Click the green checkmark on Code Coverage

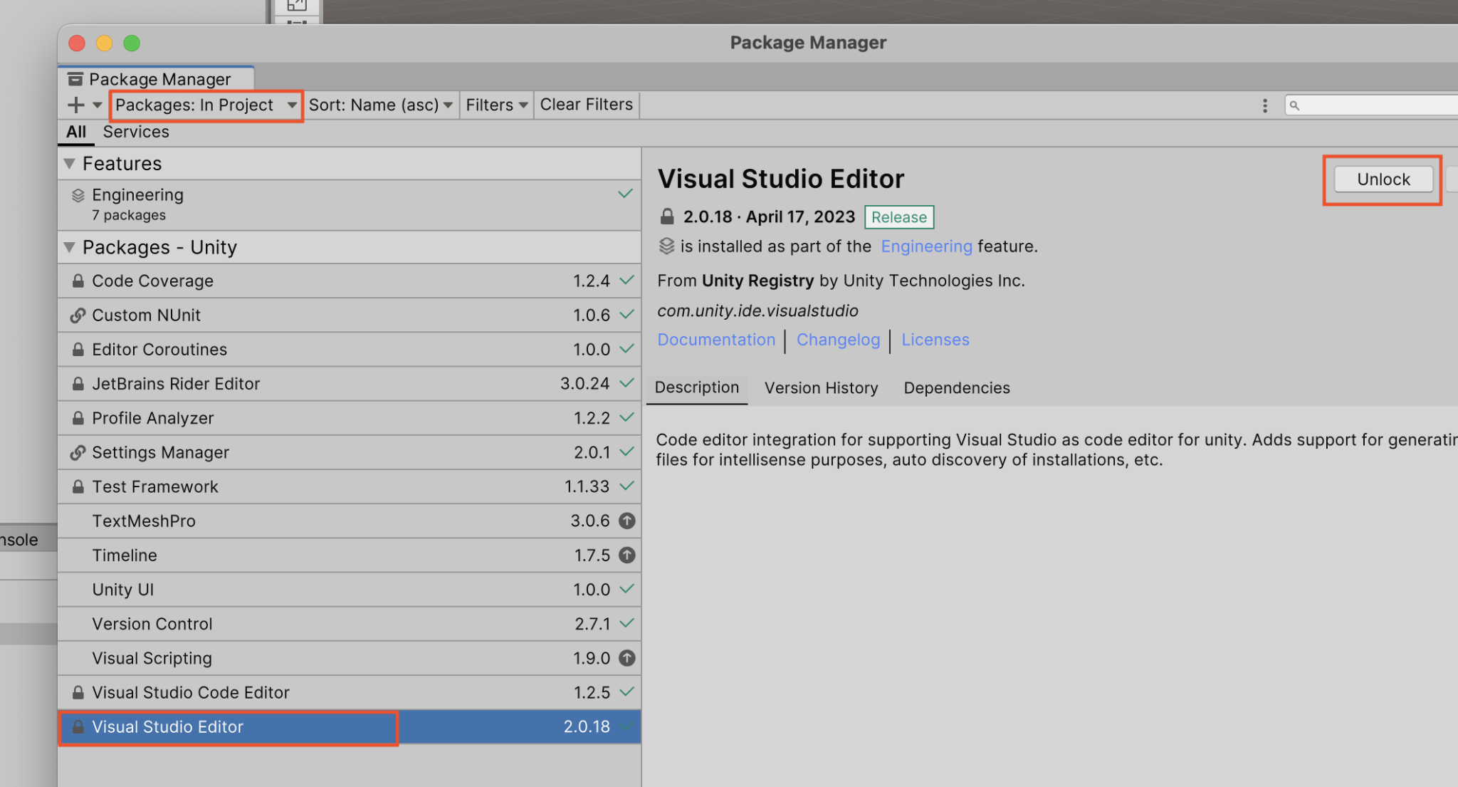pyautogui.click(x=626, y=280)
